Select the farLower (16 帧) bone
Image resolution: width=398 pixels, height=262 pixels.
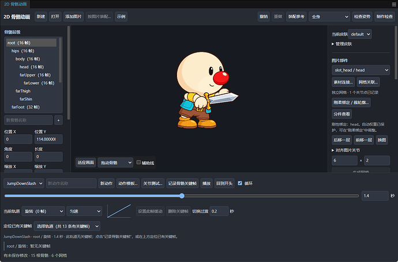click(x=31, y=83)
